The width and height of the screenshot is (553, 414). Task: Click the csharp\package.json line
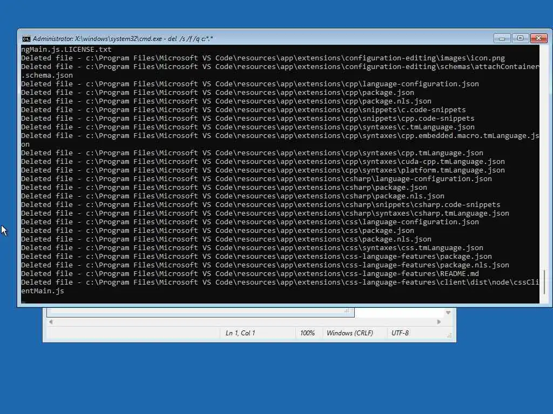[224, 187]
